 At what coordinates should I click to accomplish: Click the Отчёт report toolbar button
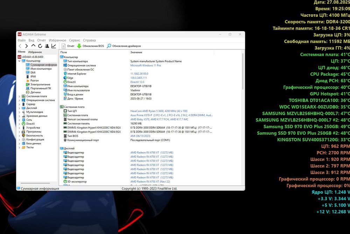pyautogui.click(x=68, y=46)
